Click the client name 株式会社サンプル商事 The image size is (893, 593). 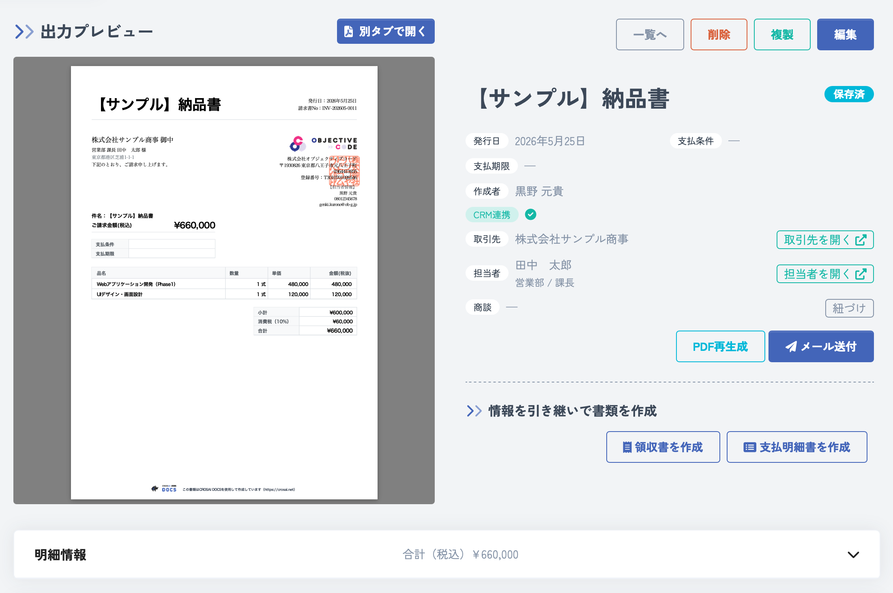pos(572,239)
